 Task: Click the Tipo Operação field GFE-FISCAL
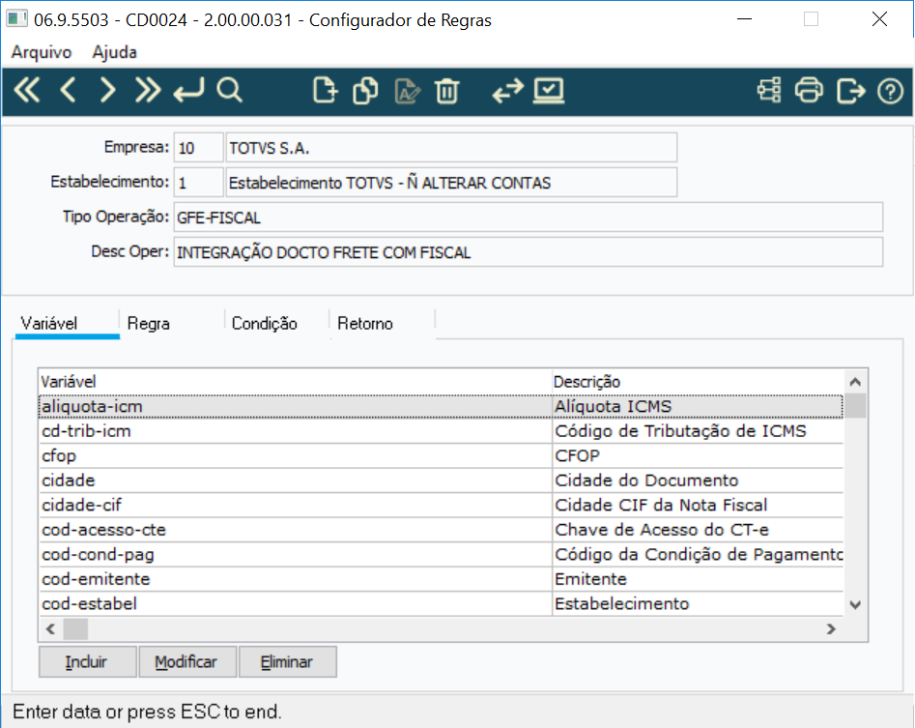[x=529, y=218]
